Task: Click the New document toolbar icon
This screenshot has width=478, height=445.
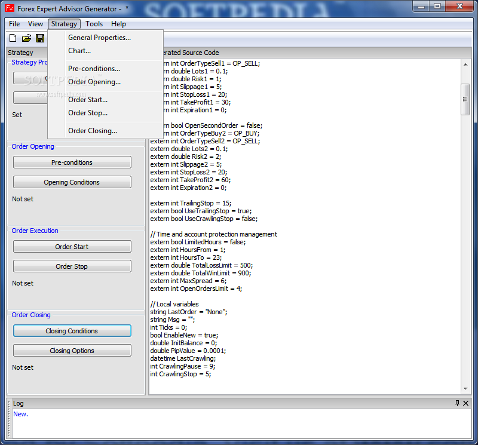Action: [13, 38]
